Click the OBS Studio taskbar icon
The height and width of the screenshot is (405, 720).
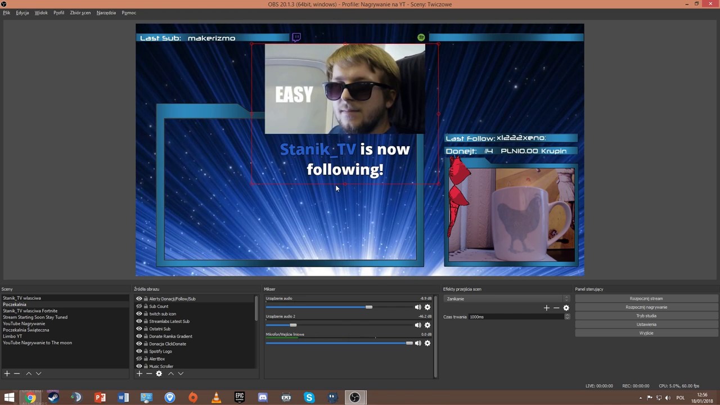tap(355, 398)
